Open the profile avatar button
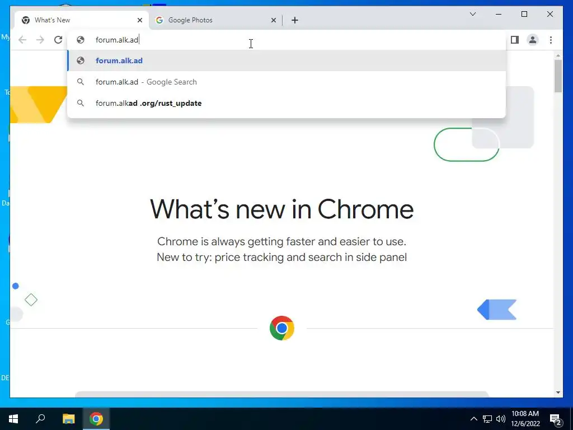This screenshot has width=573, height=430. pos(533,40)
